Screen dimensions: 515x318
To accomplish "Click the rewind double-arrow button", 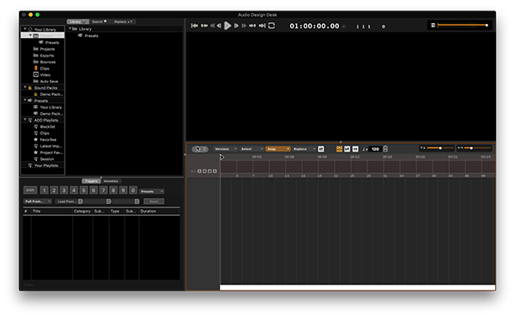I will tap(212, 26).
